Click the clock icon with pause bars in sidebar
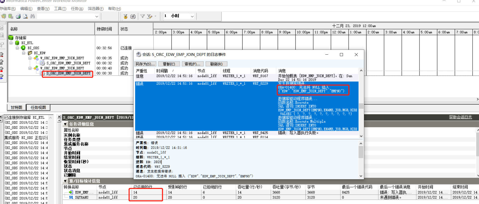Image resolution: width=479 pixels, height=204 pixels. pos(2,62)
